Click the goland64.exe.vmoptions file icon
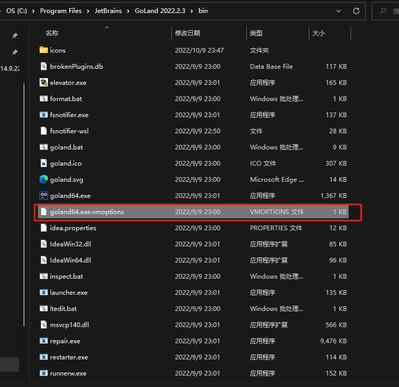 click(44, 211)
